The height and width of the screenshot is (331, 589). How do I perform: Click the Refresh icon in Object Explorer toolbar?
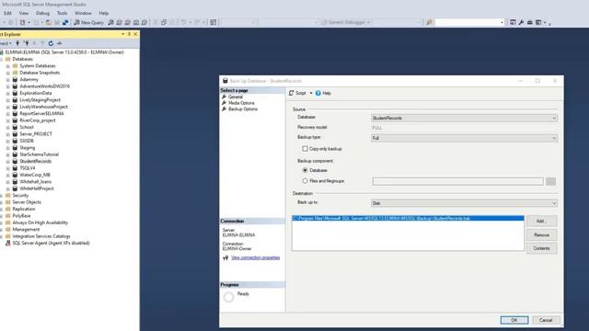point(51,43)
